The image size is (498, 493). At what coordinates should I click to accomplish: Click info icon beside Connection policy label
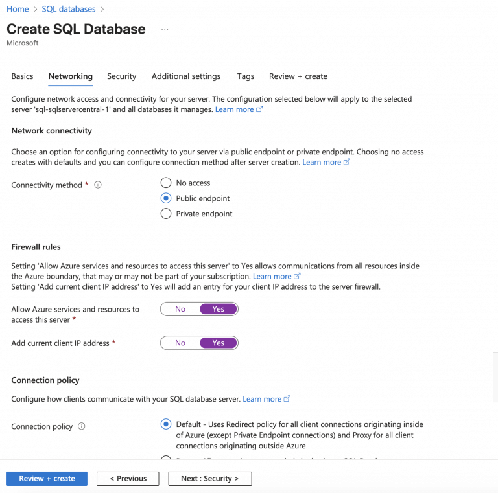point(82,426)
